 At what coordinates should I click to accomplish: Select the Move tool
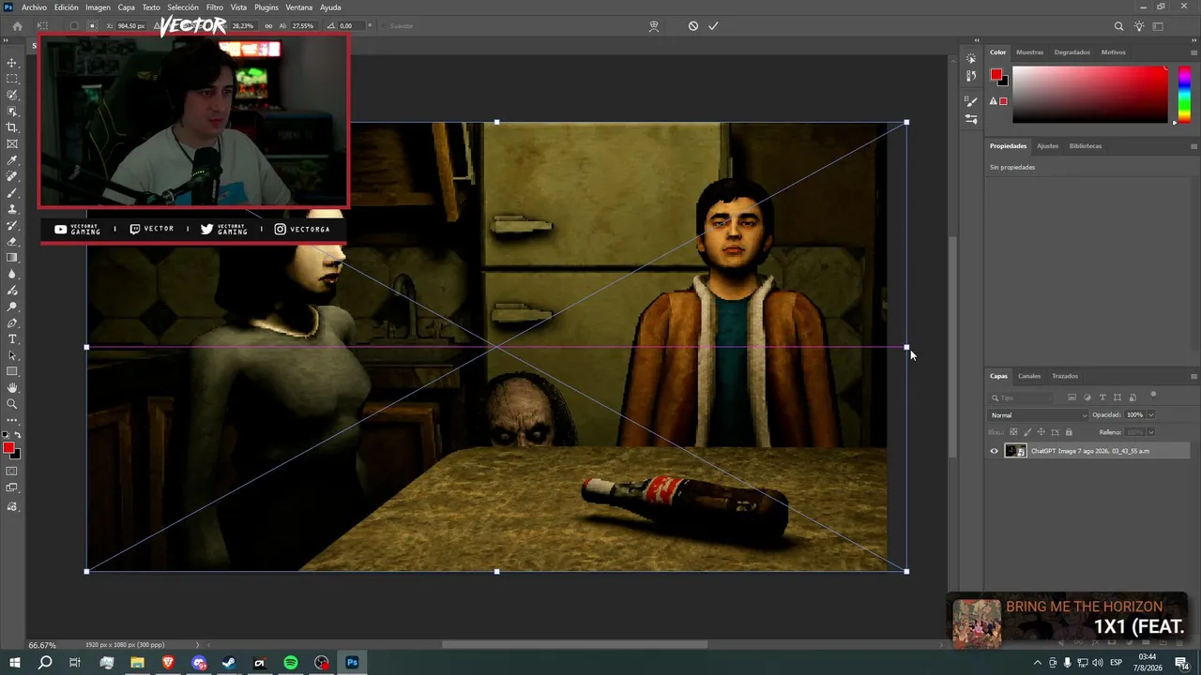point(12,63)
